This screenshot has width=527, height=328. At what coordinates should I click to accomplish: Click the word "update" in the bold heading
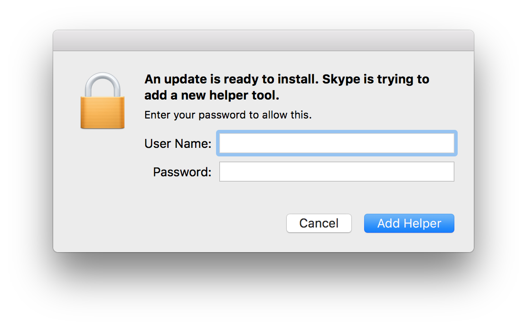pos(182,79)
